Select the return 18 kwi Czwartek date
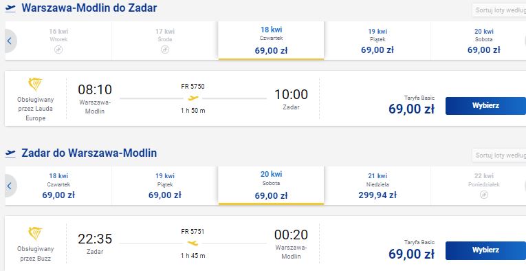The height and width of the screenshot is (271, 526). point(58,186)
